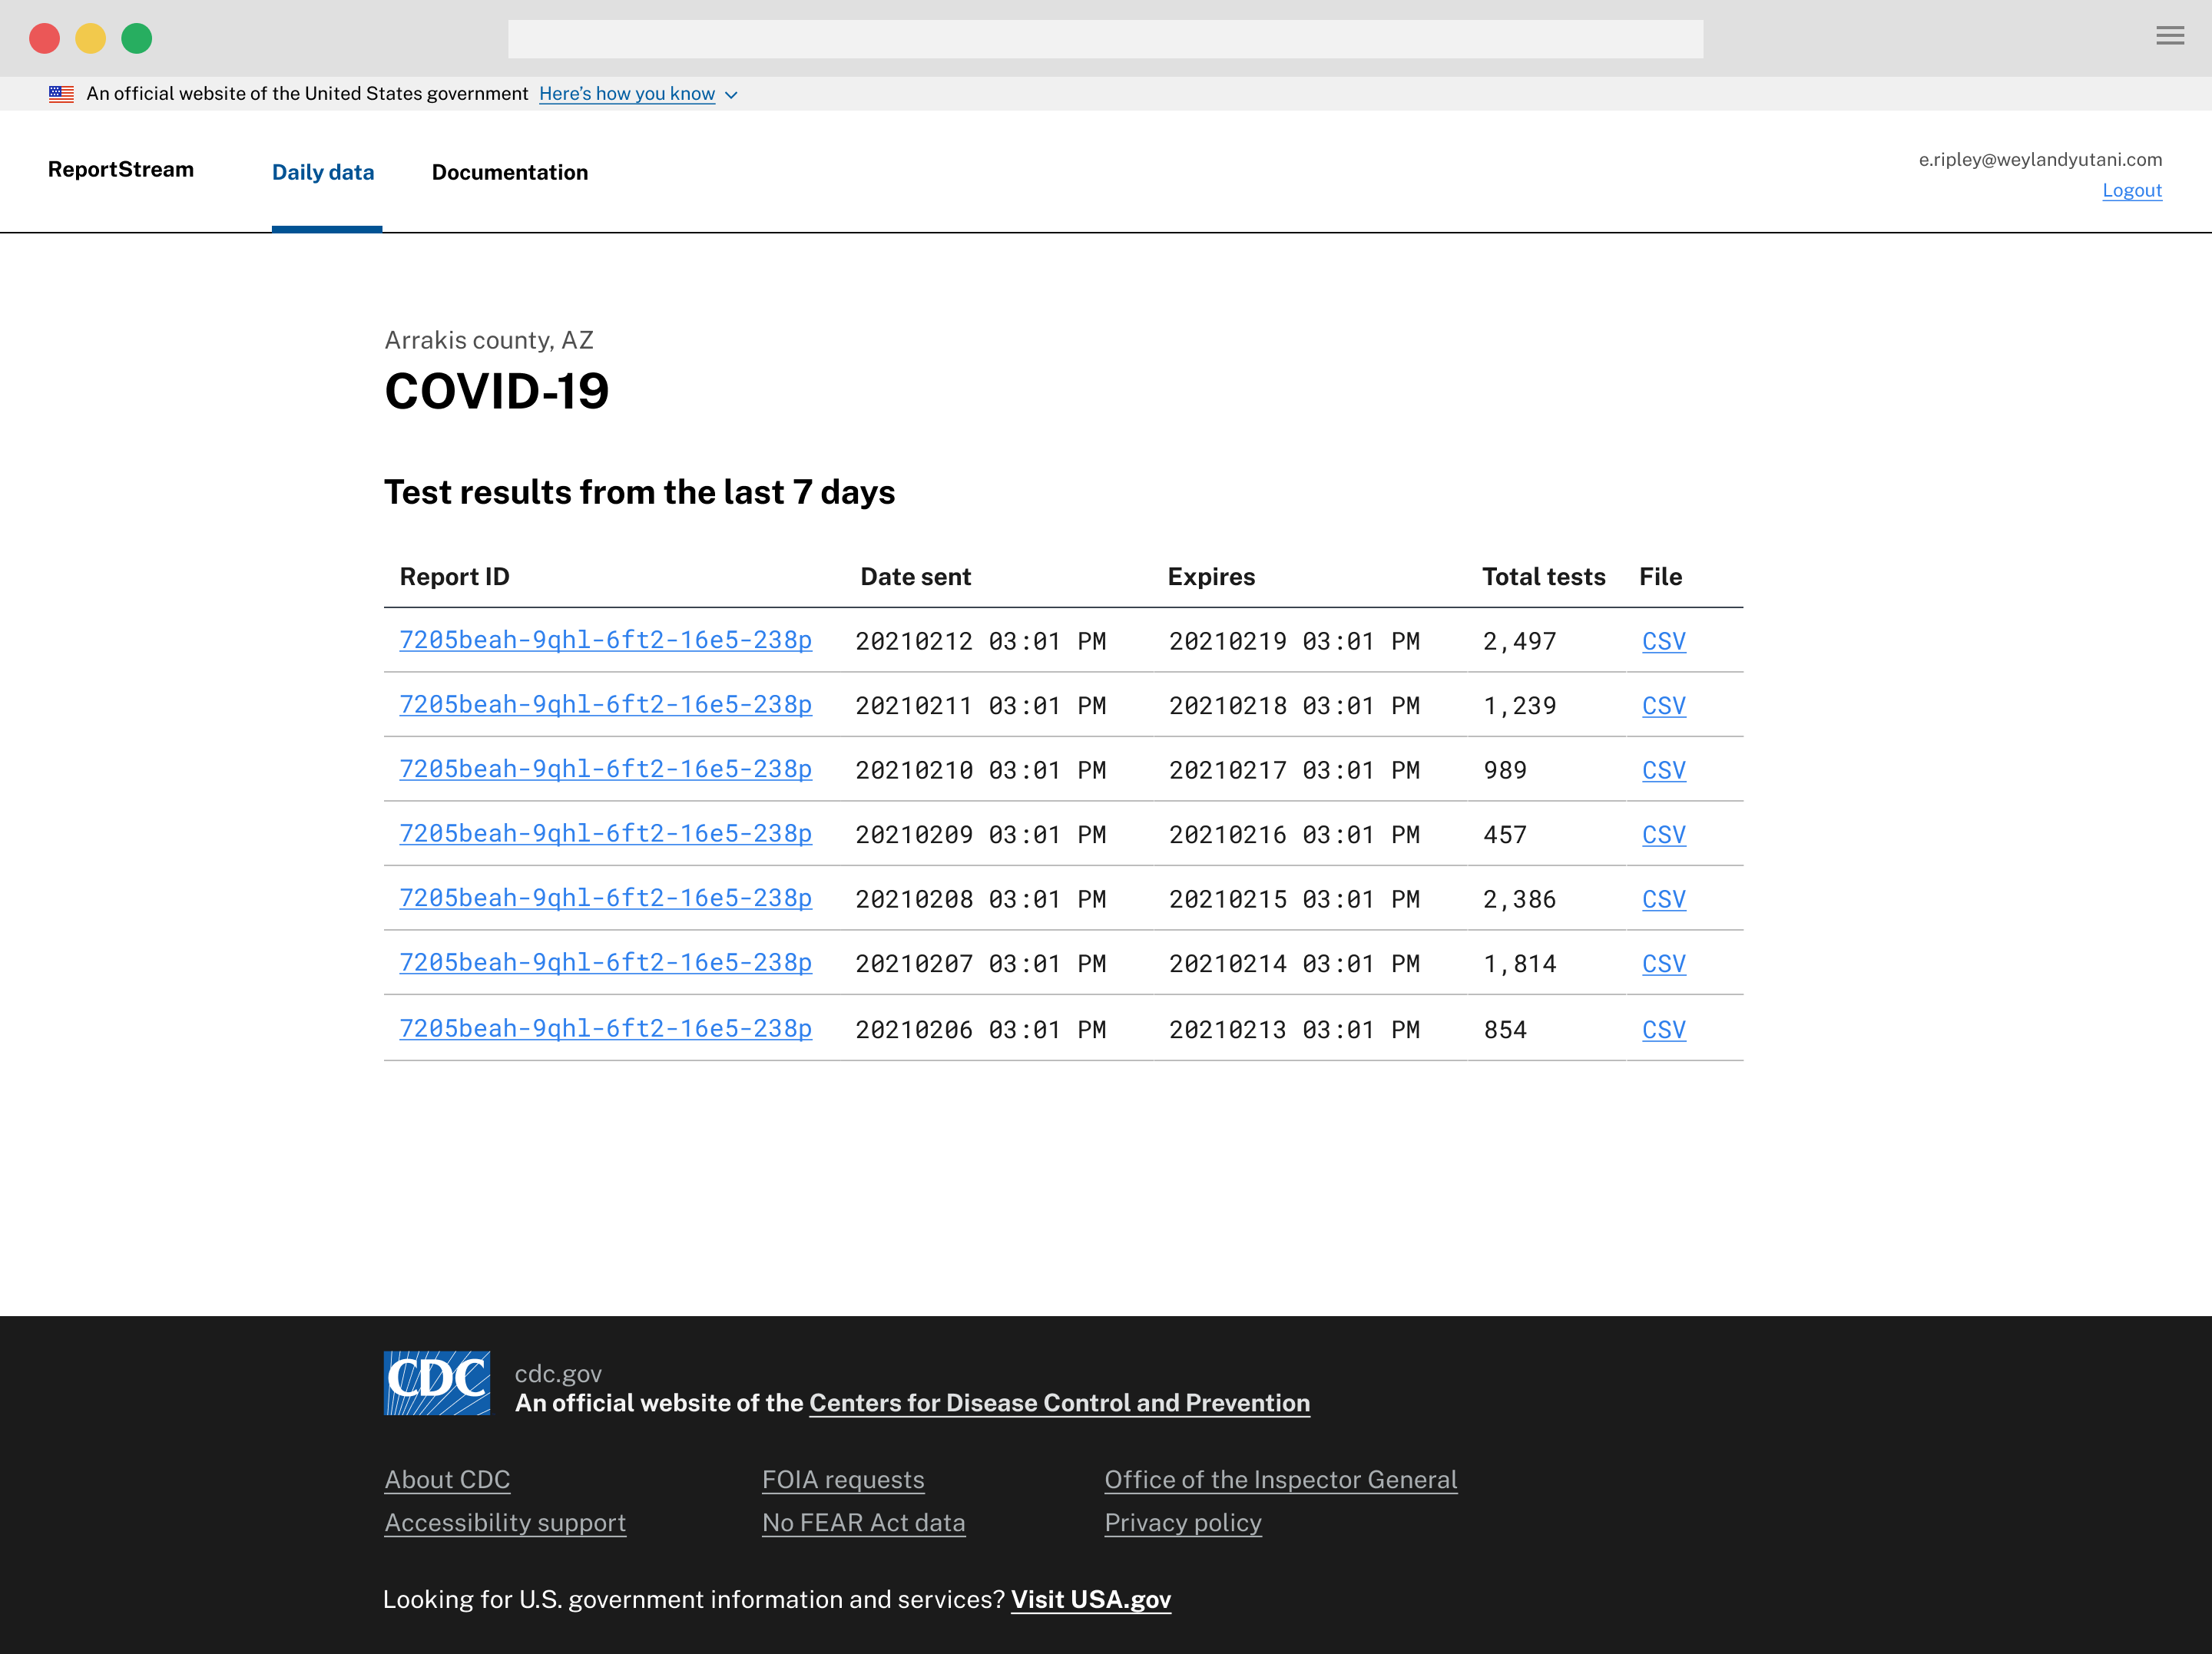Open FOIA requests
The image size is (2212, 1654).
843,1479
